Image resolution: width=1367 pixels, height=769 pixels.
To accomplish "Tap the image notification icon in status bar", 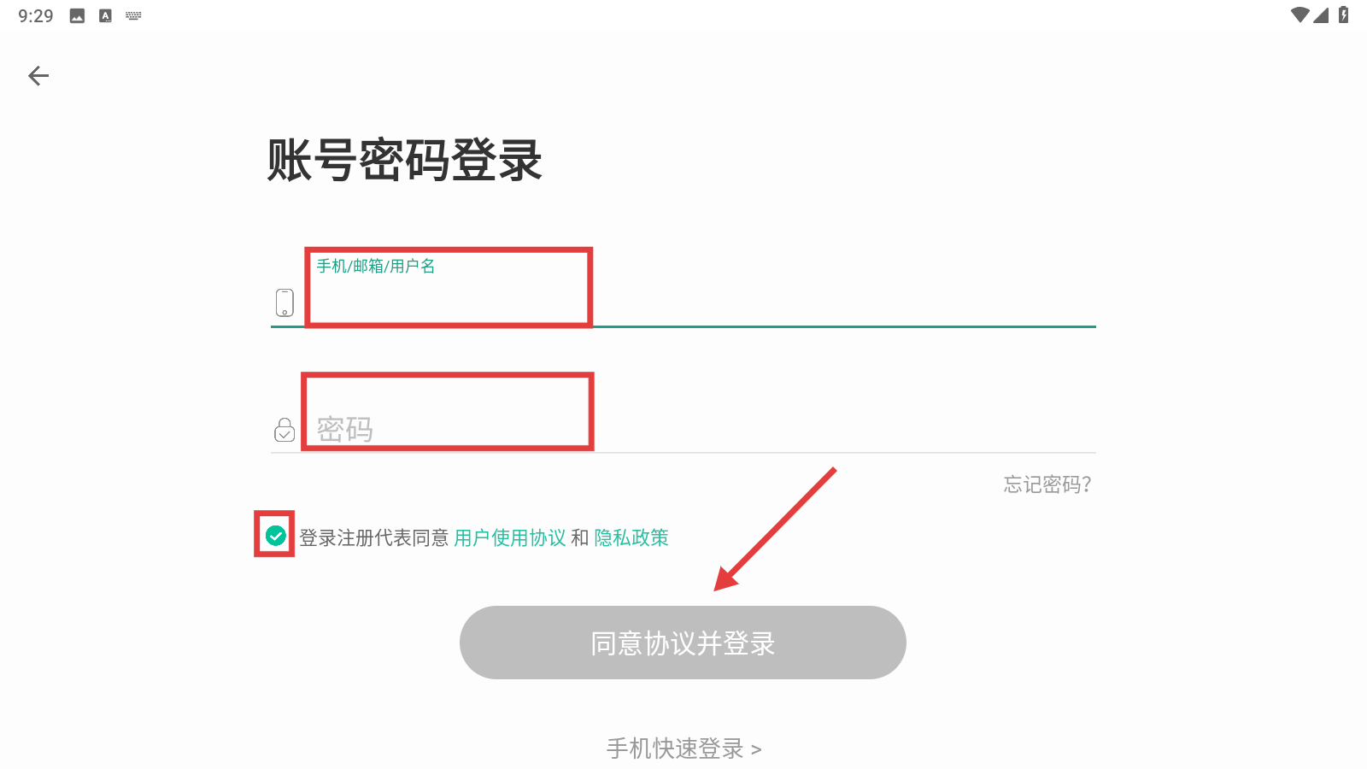I will 77,15.
